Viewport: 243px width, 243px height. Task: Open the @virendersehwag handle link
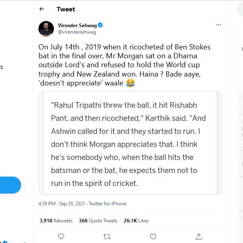coord(77,32)
